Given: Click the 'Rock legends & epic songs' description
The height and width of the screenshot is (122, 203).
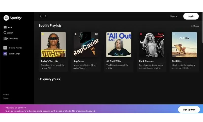Looking at the screenshot, I should click(x=151, y=67).
